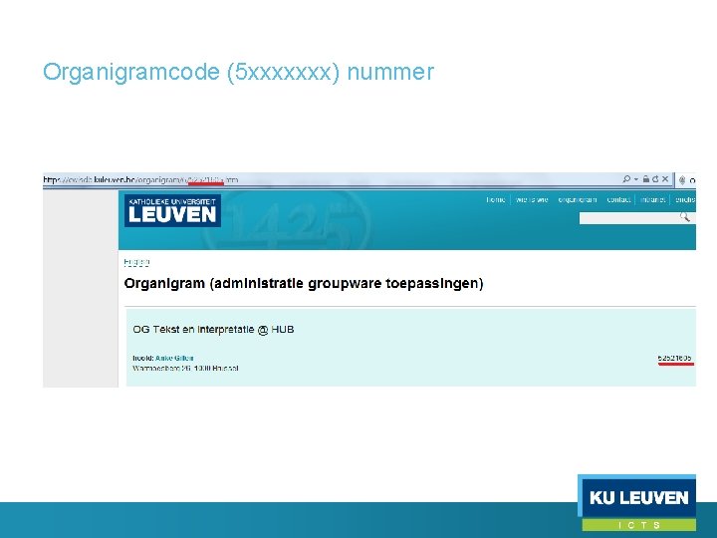The image size is (717, 538).
Task: Switch the page language via the English link
Action: [136, 263]
